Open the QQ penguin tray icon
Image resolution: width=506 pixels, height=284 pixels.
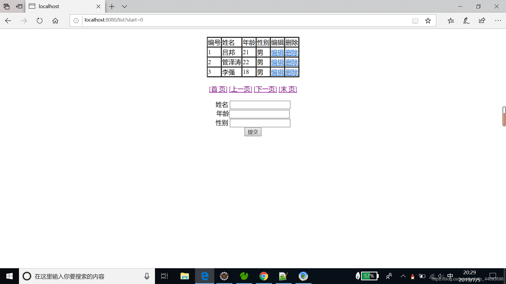412,276
